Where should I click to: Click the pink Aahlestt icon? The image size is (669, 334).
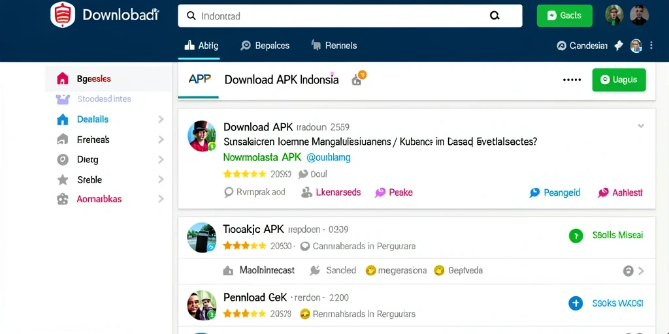(x=603, y=192)
